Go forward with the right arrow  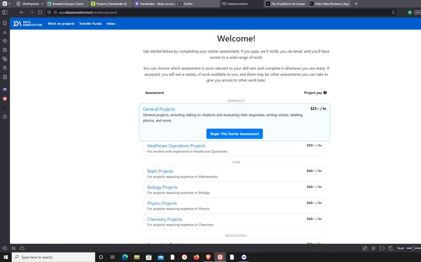(x=31, y=12)
